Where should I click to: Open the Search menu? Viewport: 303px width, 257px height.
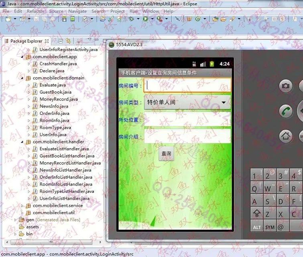click(98, 11)
